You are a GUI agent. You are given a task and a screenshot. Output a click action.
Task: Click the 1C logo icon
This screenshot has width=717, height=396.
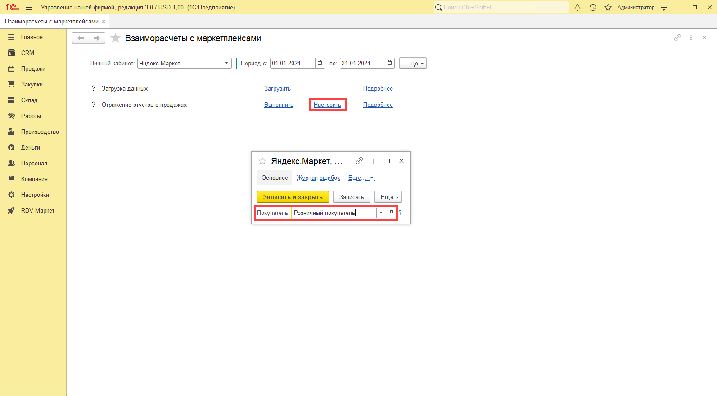(x=13, y=7)
